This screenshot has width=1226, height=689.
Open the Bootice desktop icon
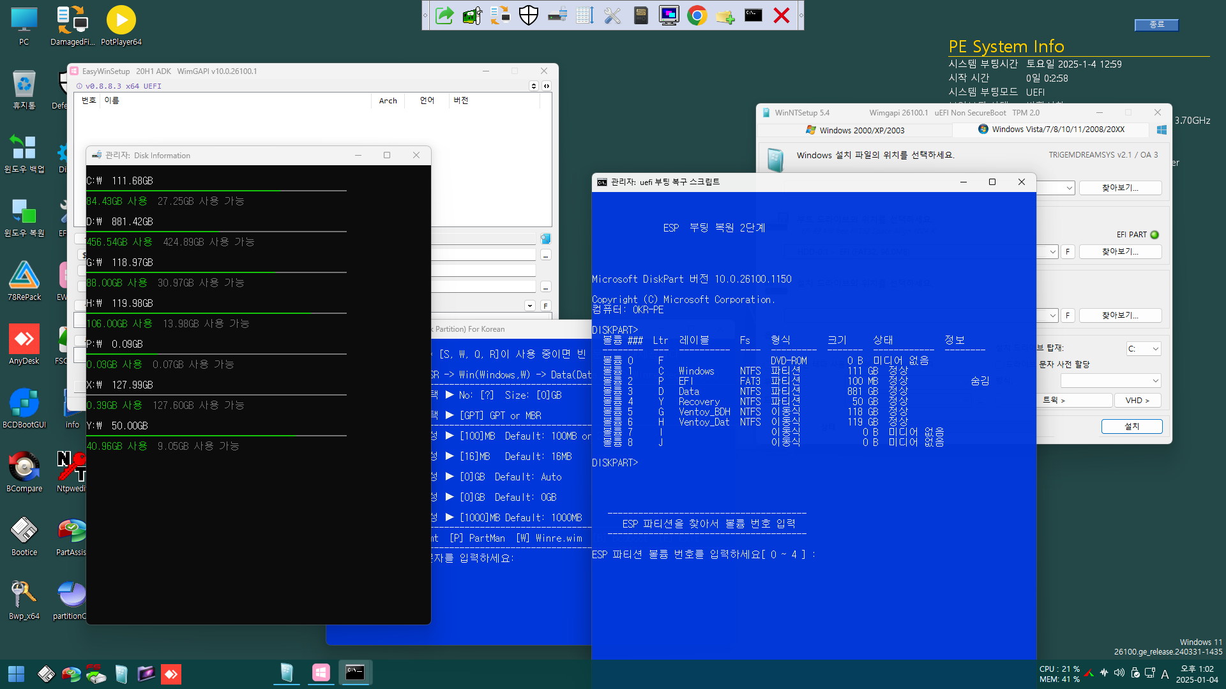click(x=24, y=536)
